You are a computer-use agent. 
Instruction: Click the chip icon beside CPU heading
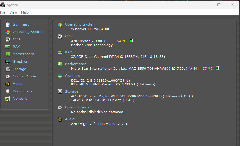point(60,36)
